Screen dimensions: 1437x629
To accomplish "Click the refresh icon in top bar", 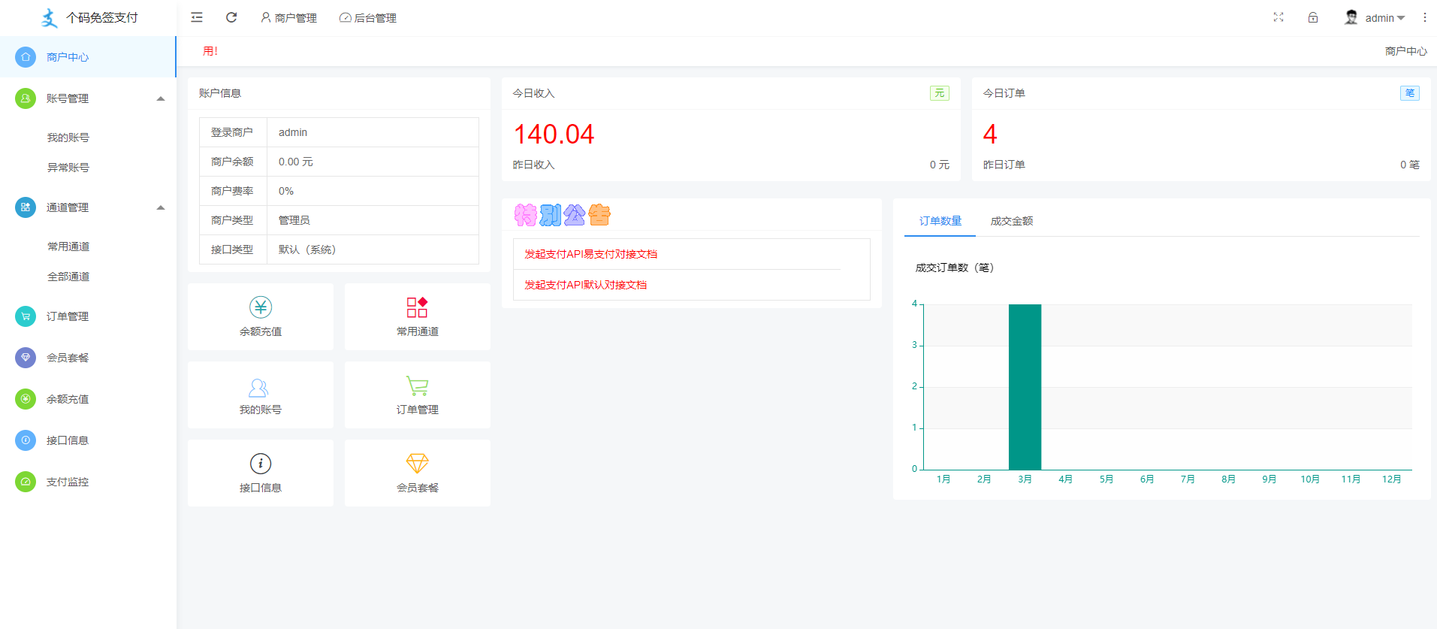I will coord(231,17).
